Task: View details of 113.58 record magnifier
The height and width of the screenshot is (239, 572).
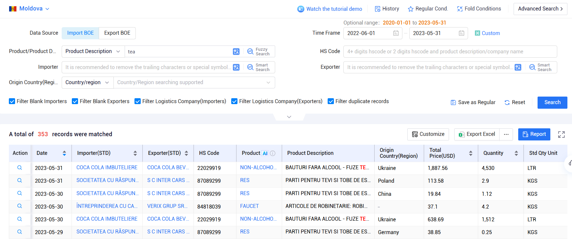Action: [x=20, y=180]
